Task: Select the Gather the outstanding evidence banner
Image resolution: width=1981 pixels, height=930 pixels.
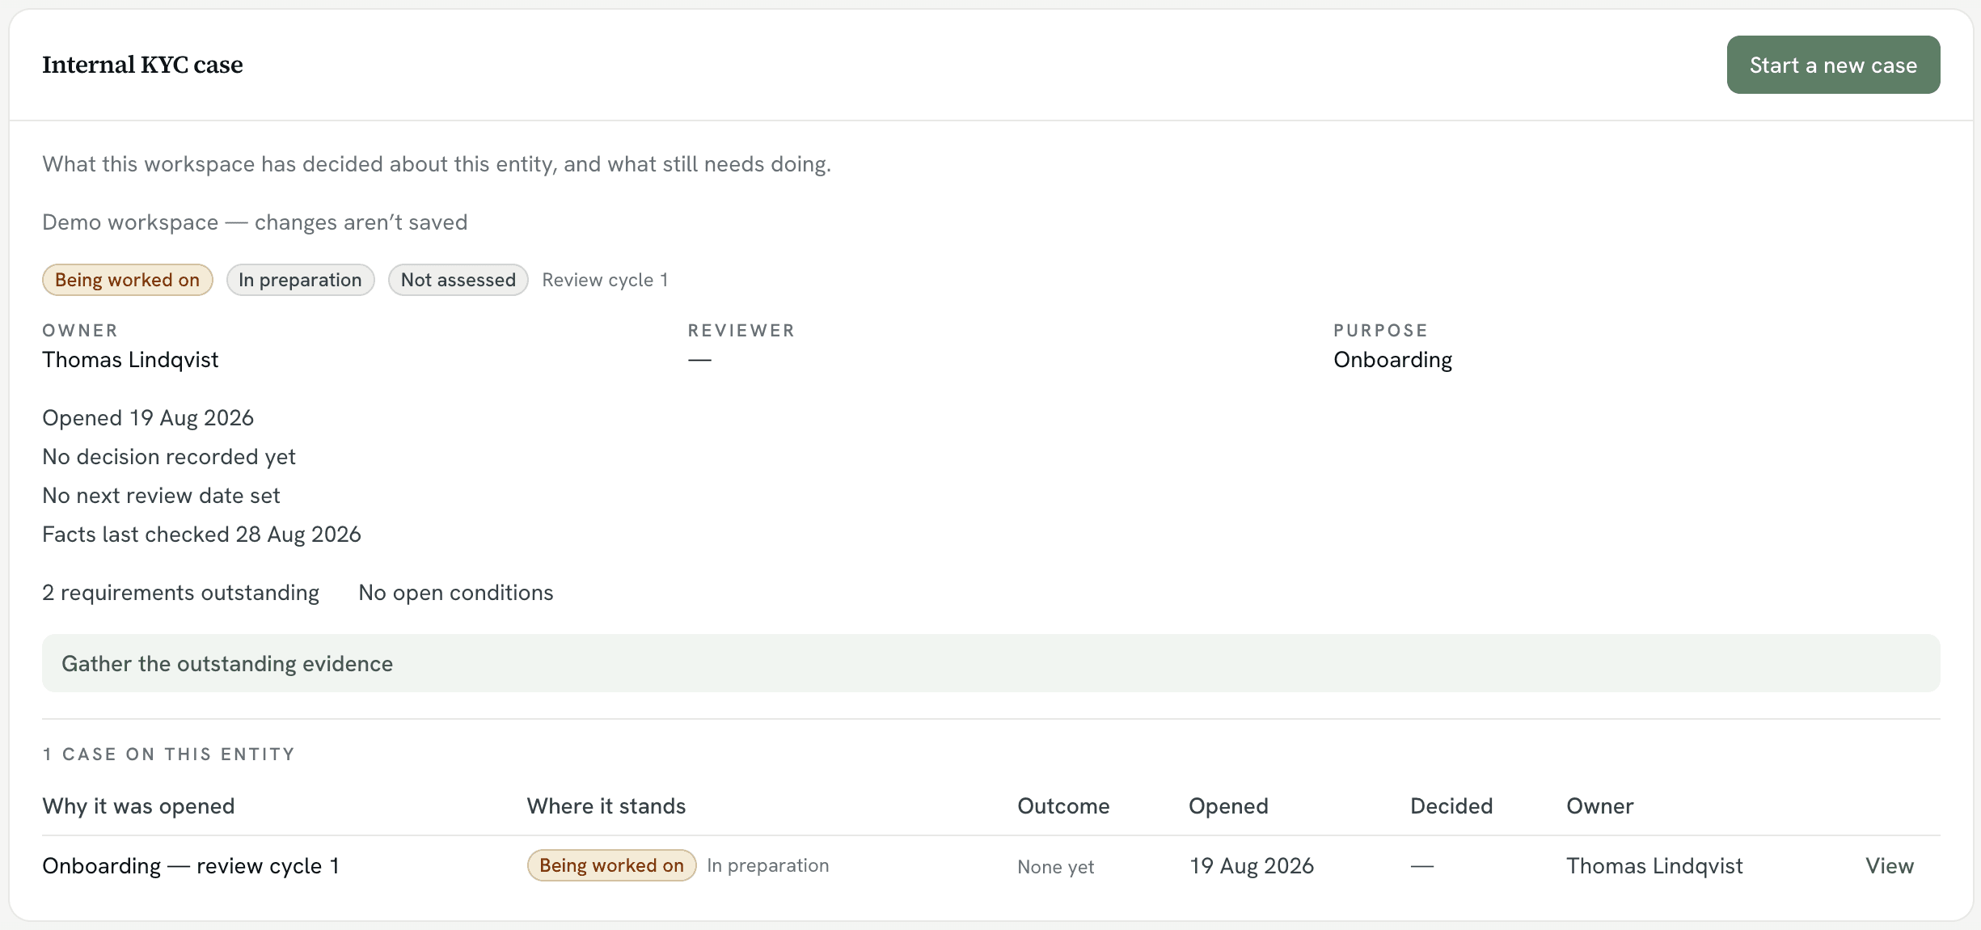Action: click(x=990, y=663)
